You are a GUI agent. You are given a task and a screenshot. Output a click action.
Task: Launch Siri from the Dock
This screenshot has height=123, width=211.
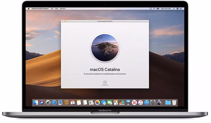[42, 103]
